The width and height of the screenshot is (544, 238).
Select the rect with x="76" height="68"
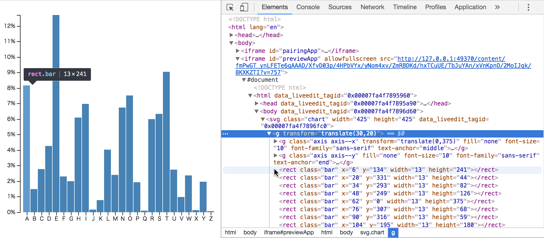[x=388, y=209]
